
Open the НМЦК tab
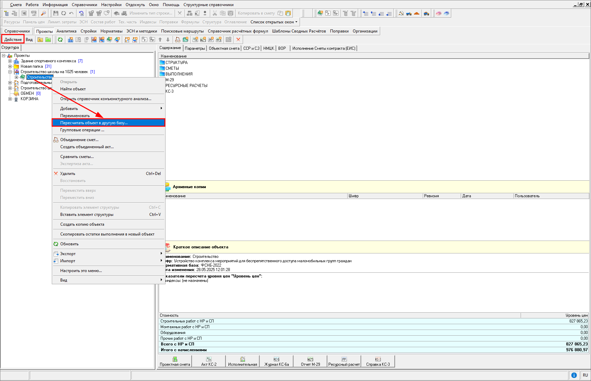coord(268,48)
